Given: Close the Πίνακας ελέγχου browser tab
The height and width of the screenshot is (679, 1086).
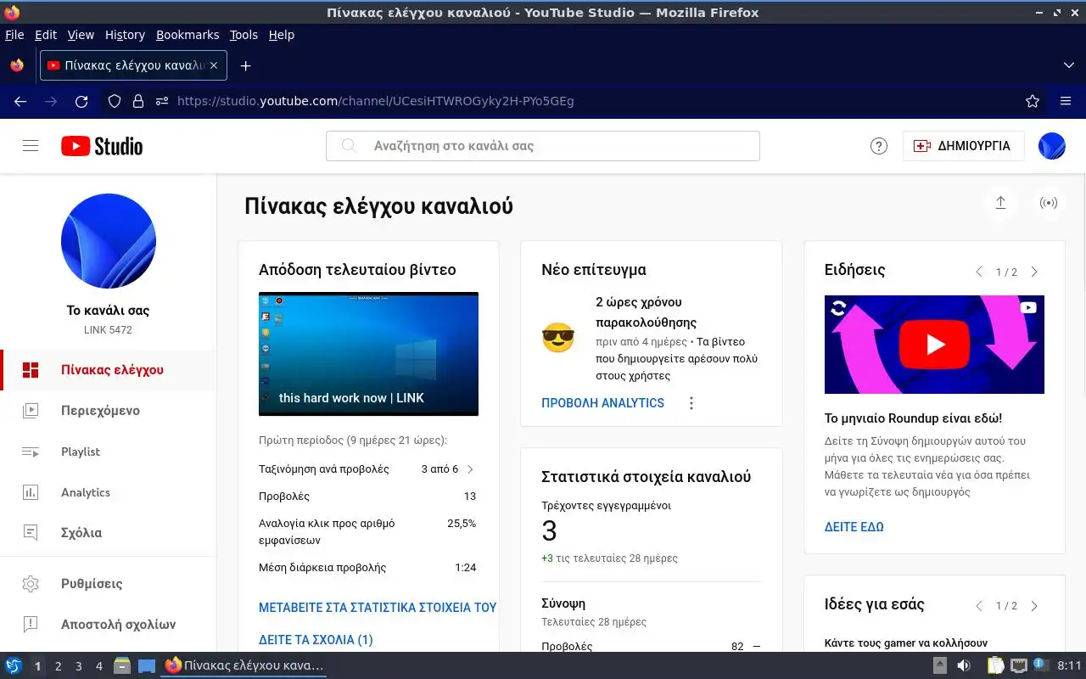Looking at the screenshot, I should tap(214, 65).
